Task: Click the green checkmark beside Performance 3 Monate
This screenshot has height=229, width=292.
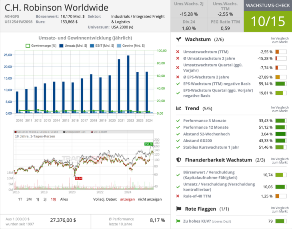Action: click(178, 121)
